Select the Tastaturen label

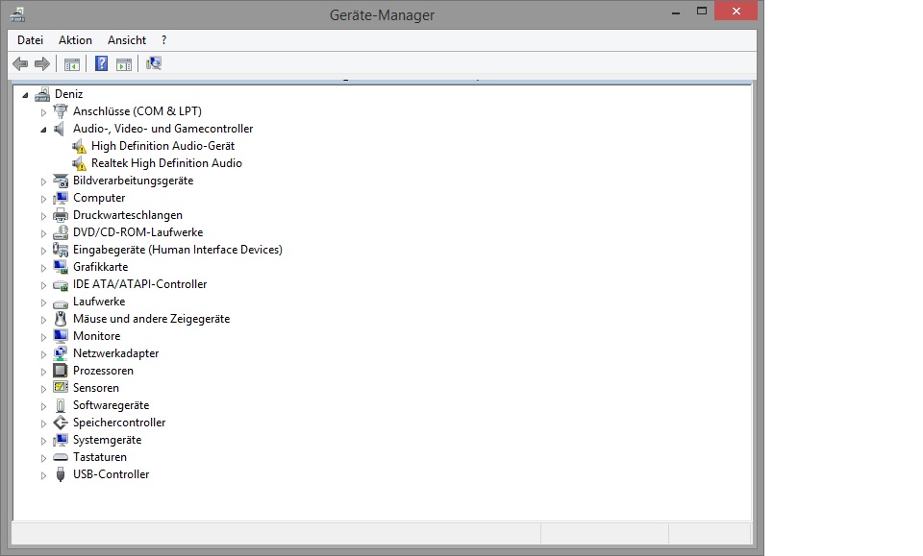pos(99,457)
